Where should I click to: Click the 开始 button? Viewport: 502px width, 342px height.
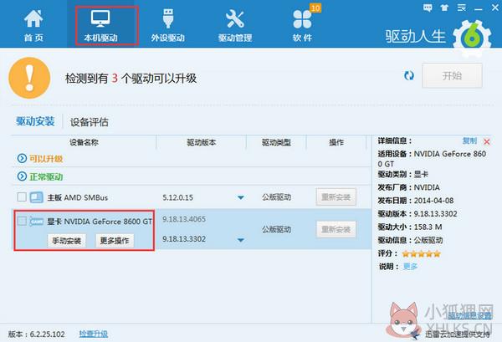click(x=452, y=76)
